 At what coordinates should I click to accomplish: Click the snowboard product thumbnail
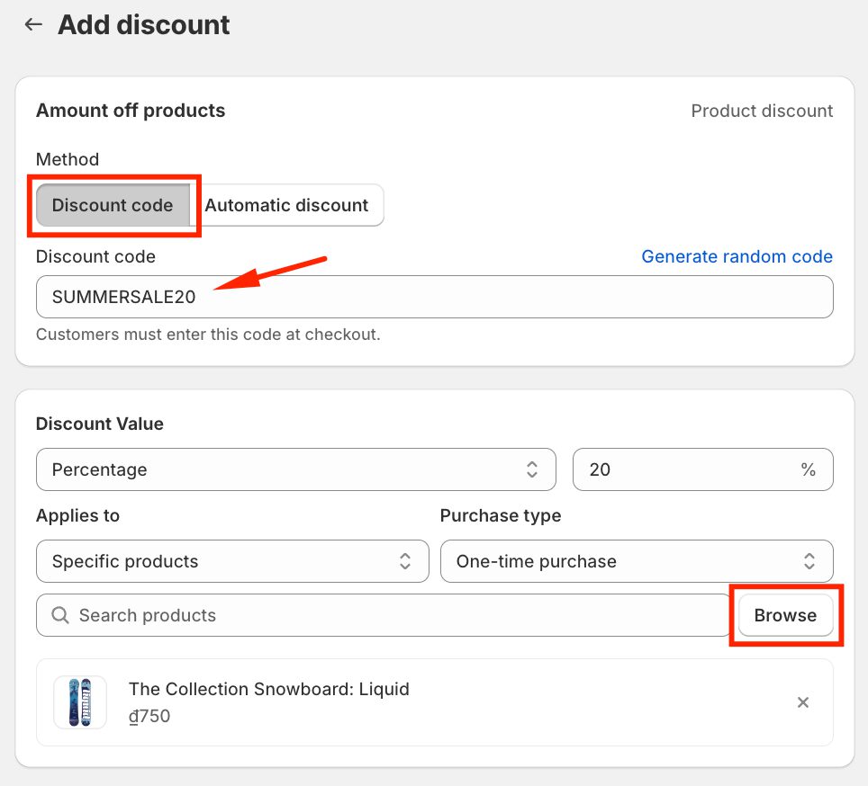pyautogui.click(x=80, y=702)
